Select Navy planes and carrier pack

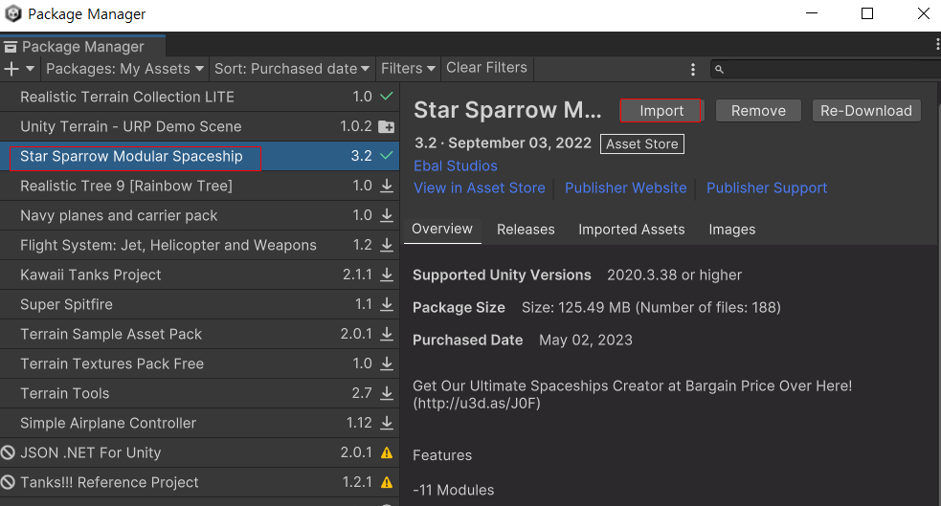click(x=199, y=215)
